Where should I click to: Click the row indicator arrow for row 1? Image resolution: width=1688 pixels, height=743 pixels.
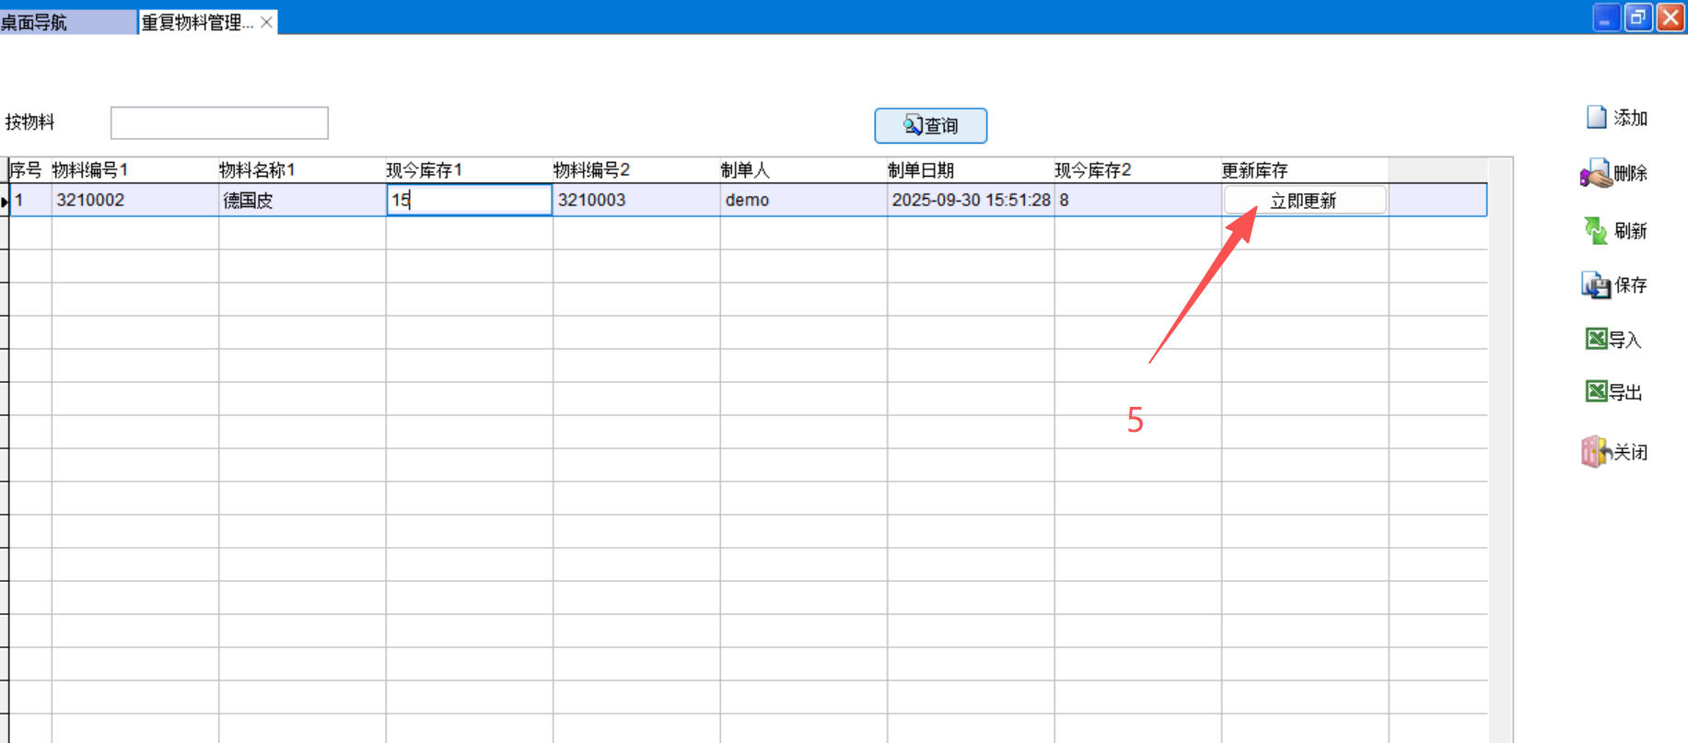(5, 201)
